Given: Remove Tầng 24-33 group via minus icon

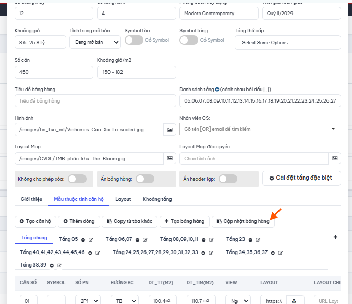Looking at the screenshot, I should point(203,253).
